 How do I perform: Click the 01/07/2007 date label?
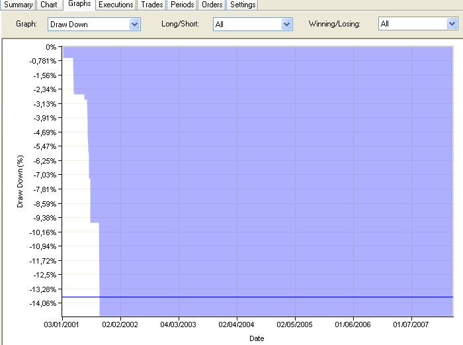pyautogui.click(x=411, y=324)
